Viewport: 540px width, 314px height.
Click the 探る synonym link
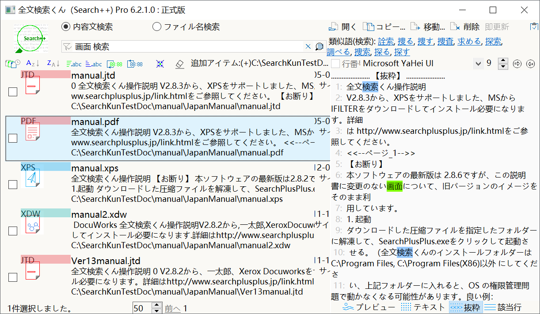click(x=383, y=52)
